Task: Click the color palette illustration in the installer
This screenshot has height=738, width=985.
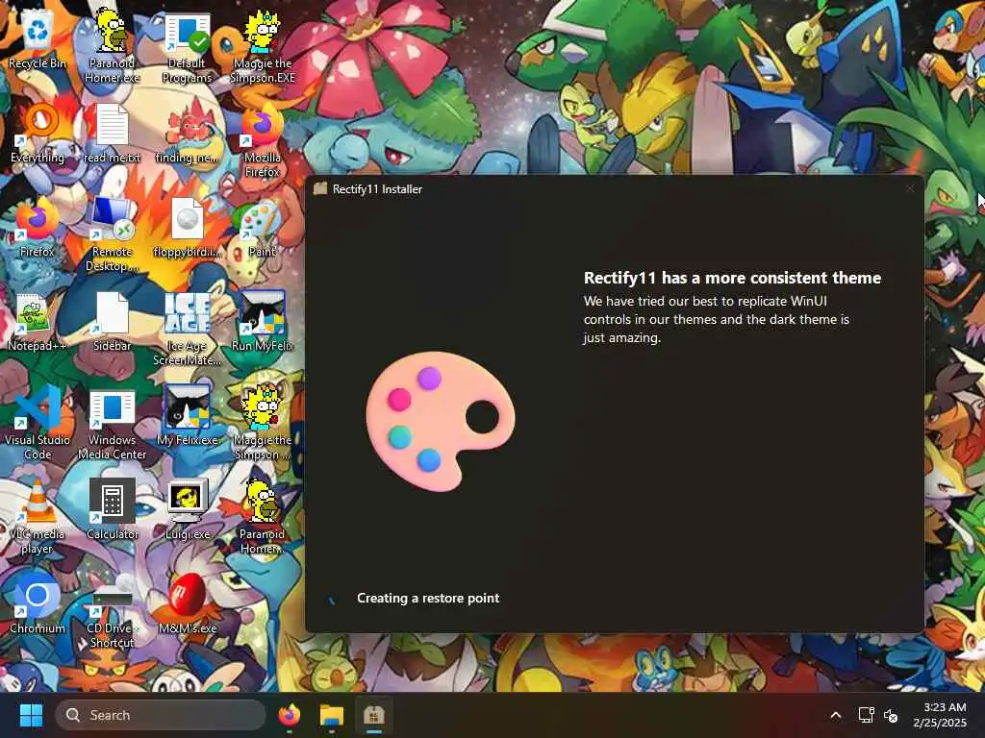Action: 441,421
